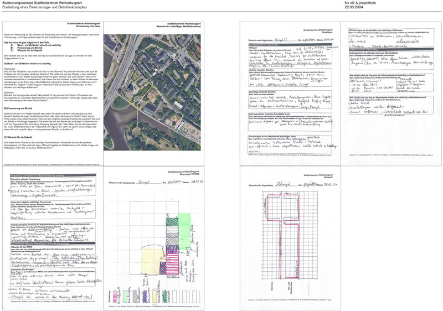Viewport: 443px width, 311px height.
Task: Click the magenta legend swatch below the Raumreport
Action: [115, 297]
